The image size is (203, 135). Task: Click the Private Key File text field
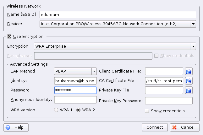(x=164, y=90)
